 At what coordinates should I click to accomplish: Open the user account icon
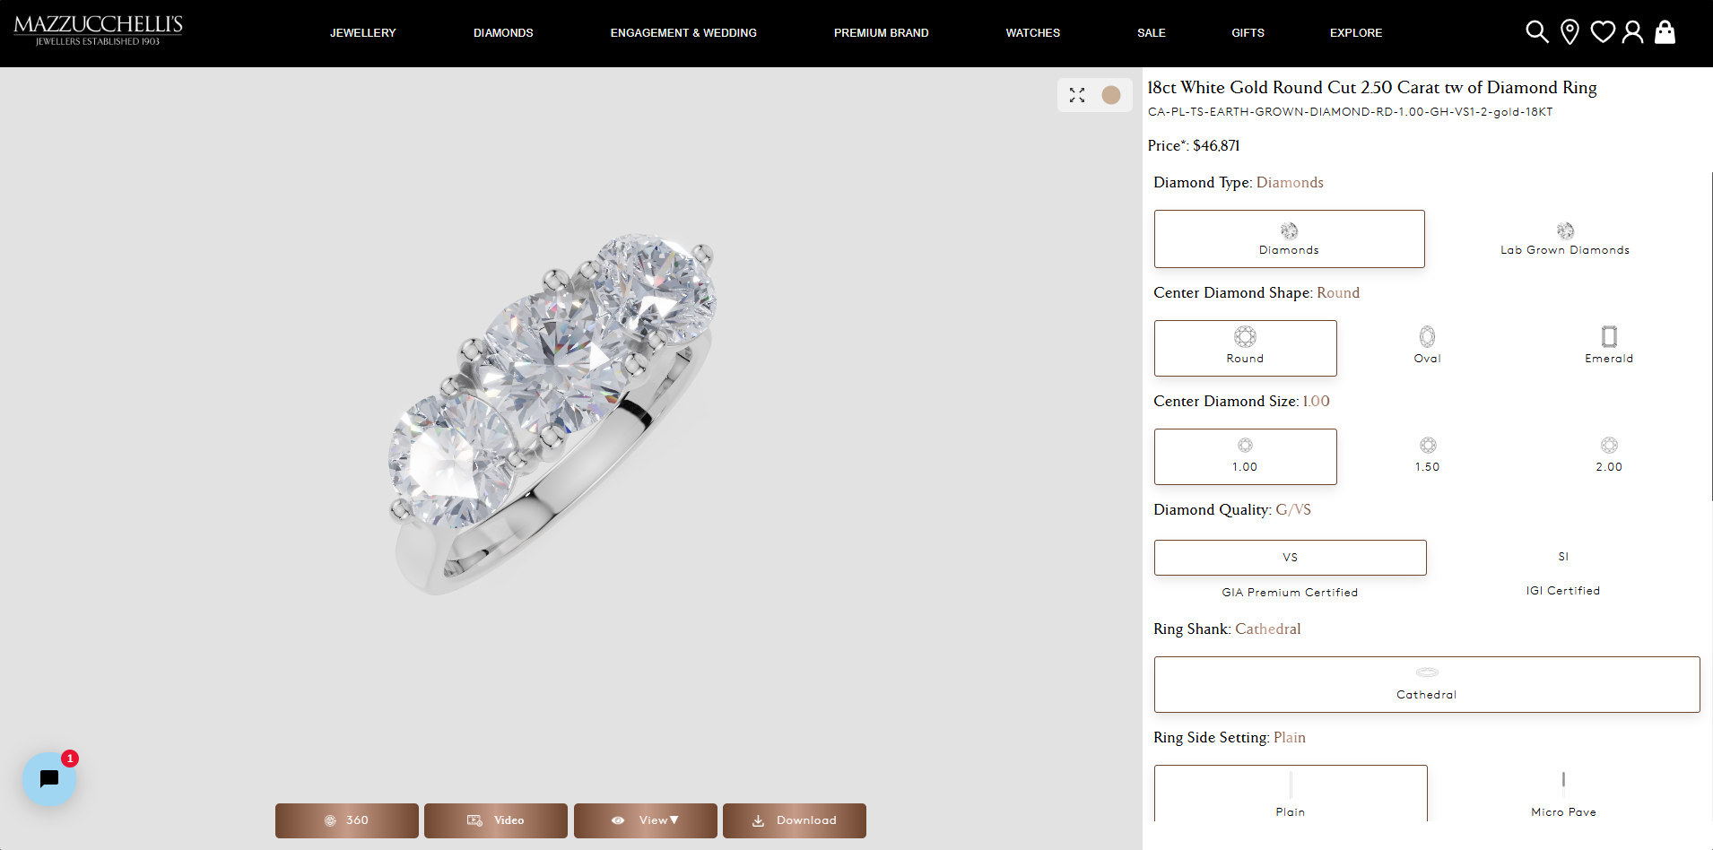[1633, 32]
